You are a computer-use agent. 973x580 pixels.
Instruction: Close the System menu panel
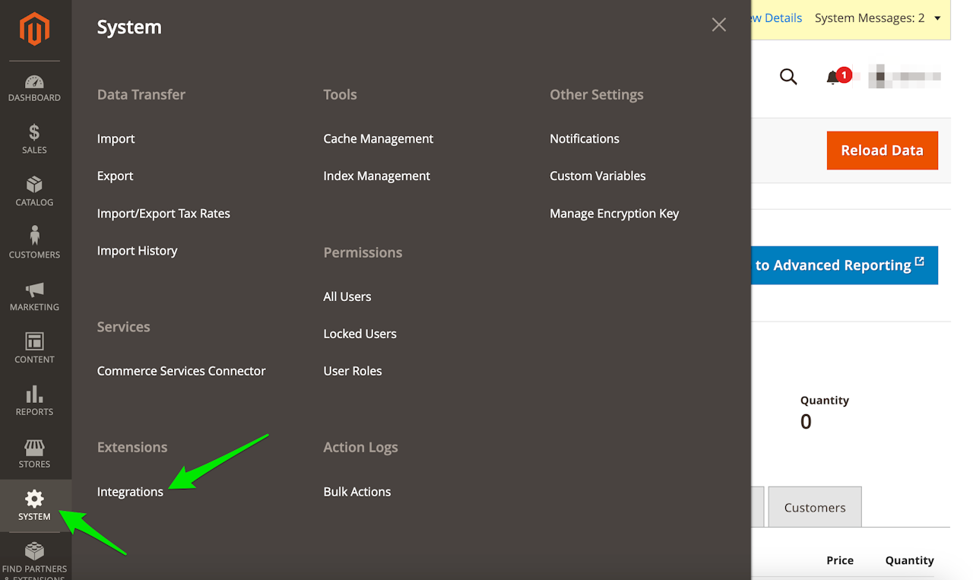click(x=718, y=25)
